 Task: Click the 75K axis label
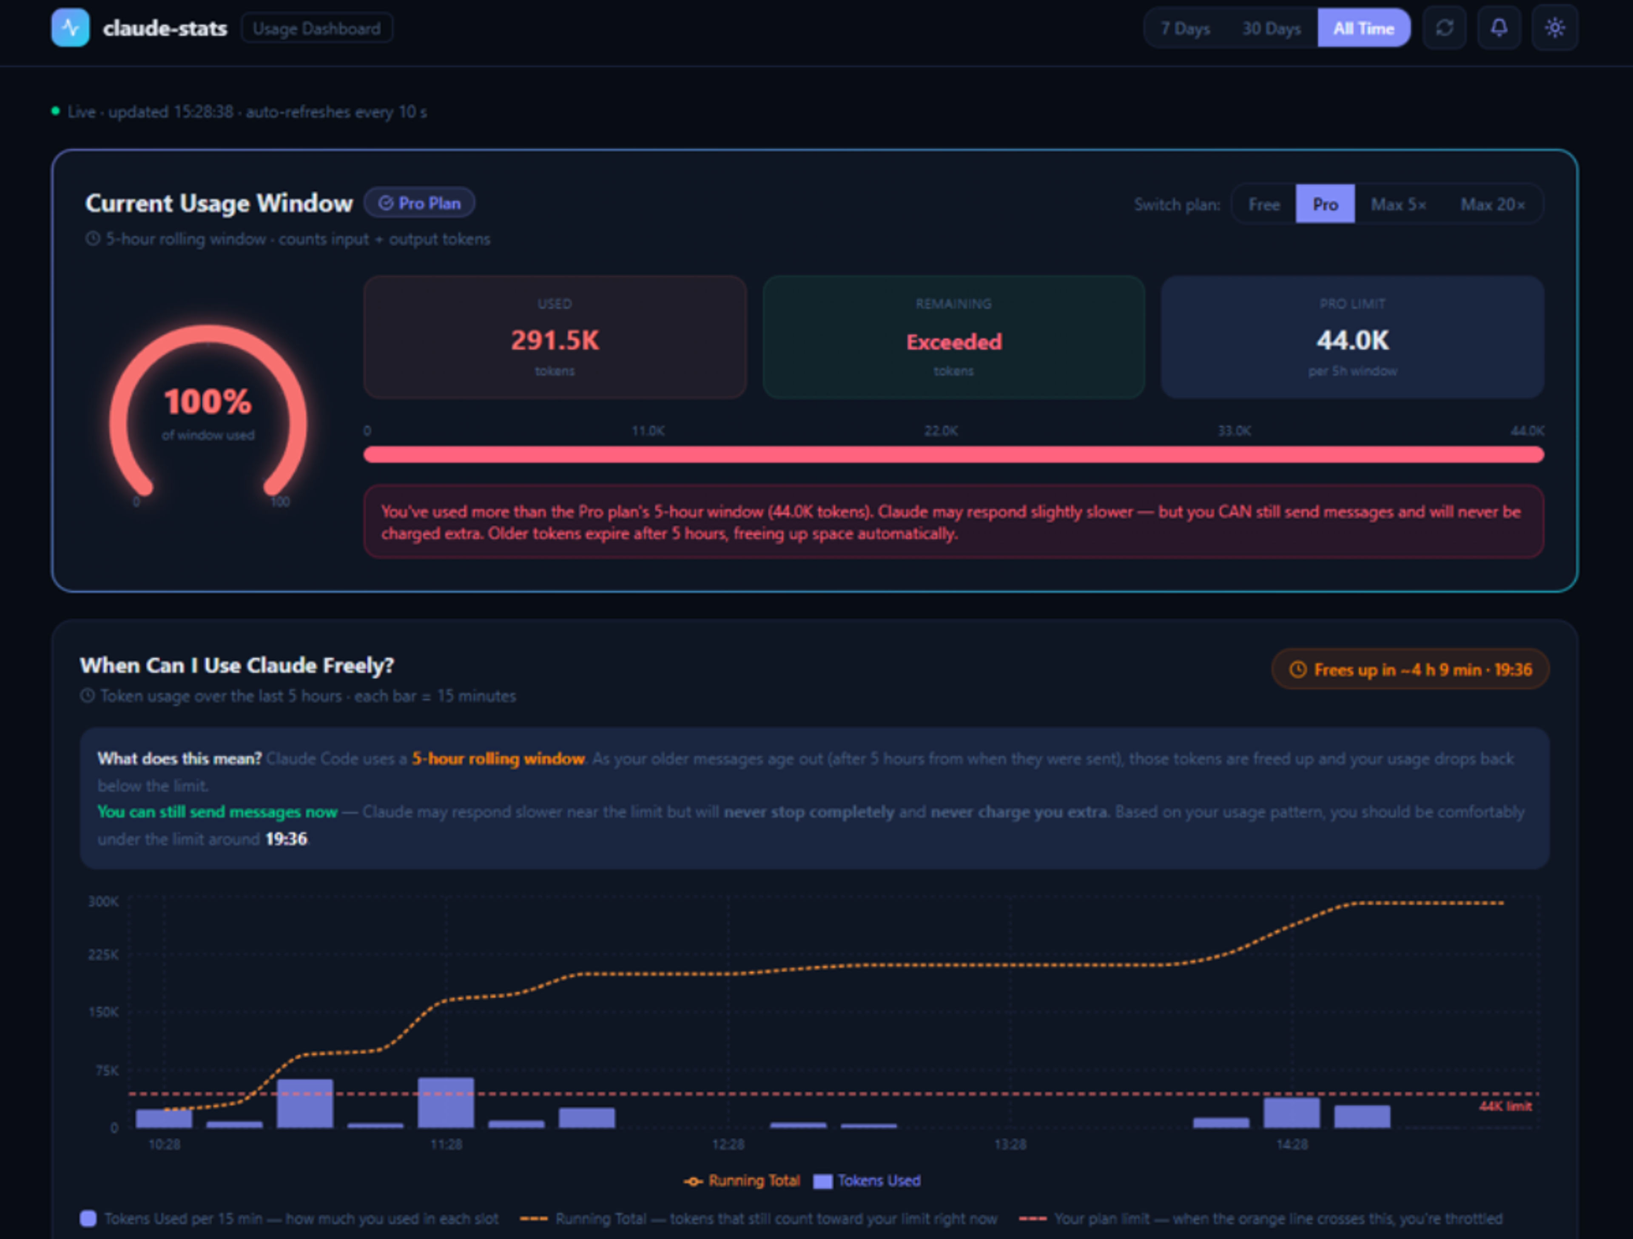click(x=107, y=1071)
